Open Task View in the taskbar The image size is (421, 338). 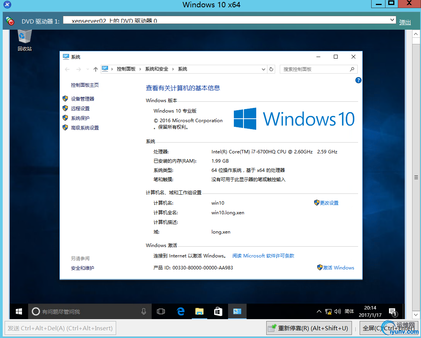click(161, 311)
